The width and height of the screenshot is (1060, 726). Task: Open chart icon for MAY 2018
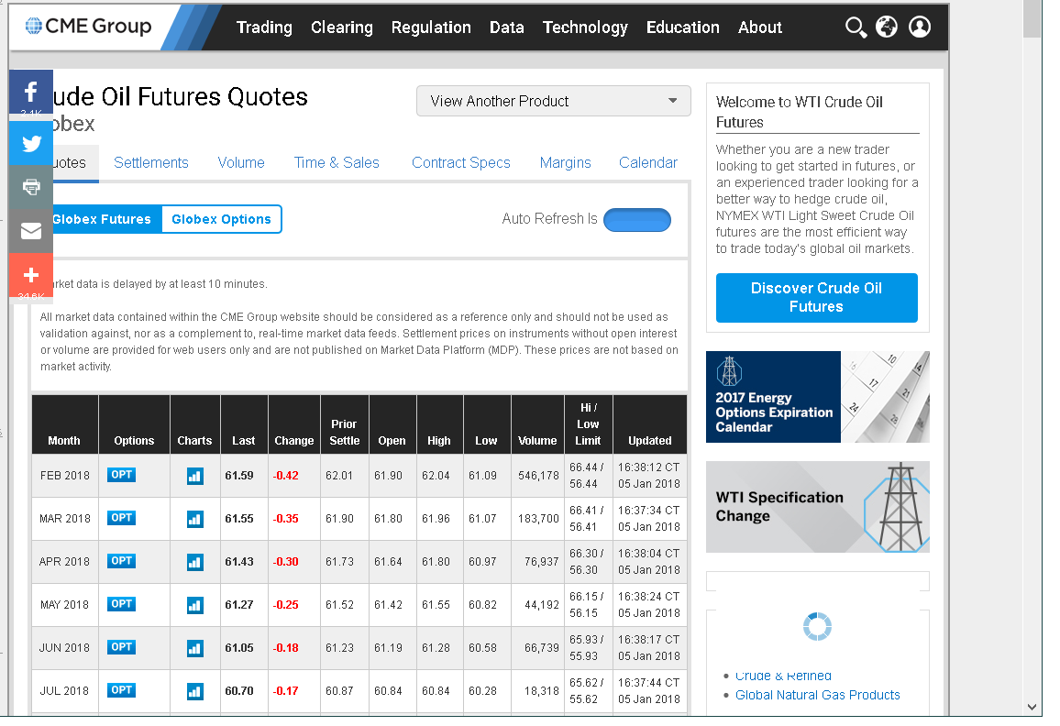(194, 605)
